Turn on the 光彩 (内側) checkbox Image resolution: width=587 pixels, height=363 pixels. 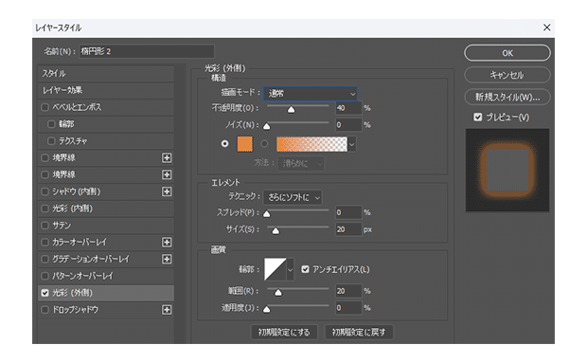[x=44, y=209]
